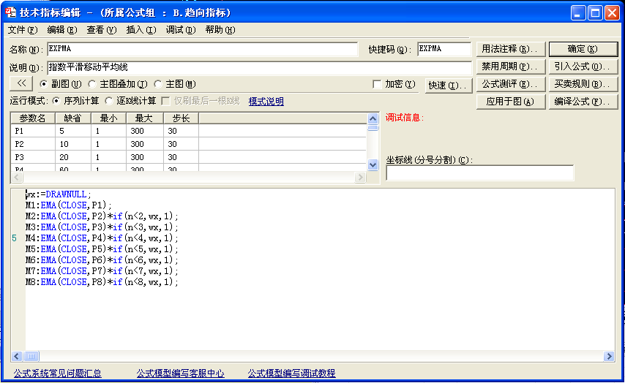The image size is (625, 383).
Task: Open the 文件 menu
Action: (22, 30)
